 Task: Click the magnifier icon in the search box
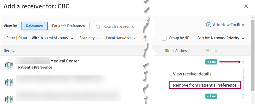click(98, 27)
